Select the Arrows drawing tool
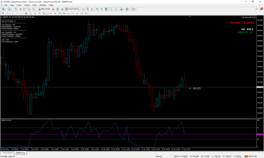Screen dimensions: 264x158 click(44, 13)
